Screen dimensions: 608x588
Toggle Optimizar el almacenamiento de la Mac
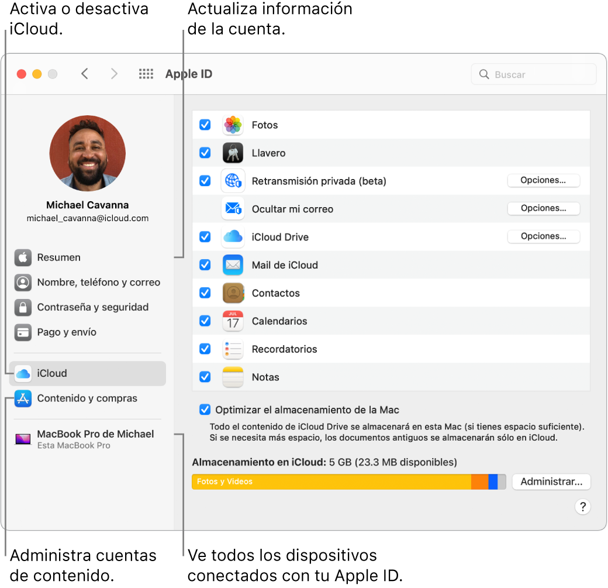tap(204, 410)
